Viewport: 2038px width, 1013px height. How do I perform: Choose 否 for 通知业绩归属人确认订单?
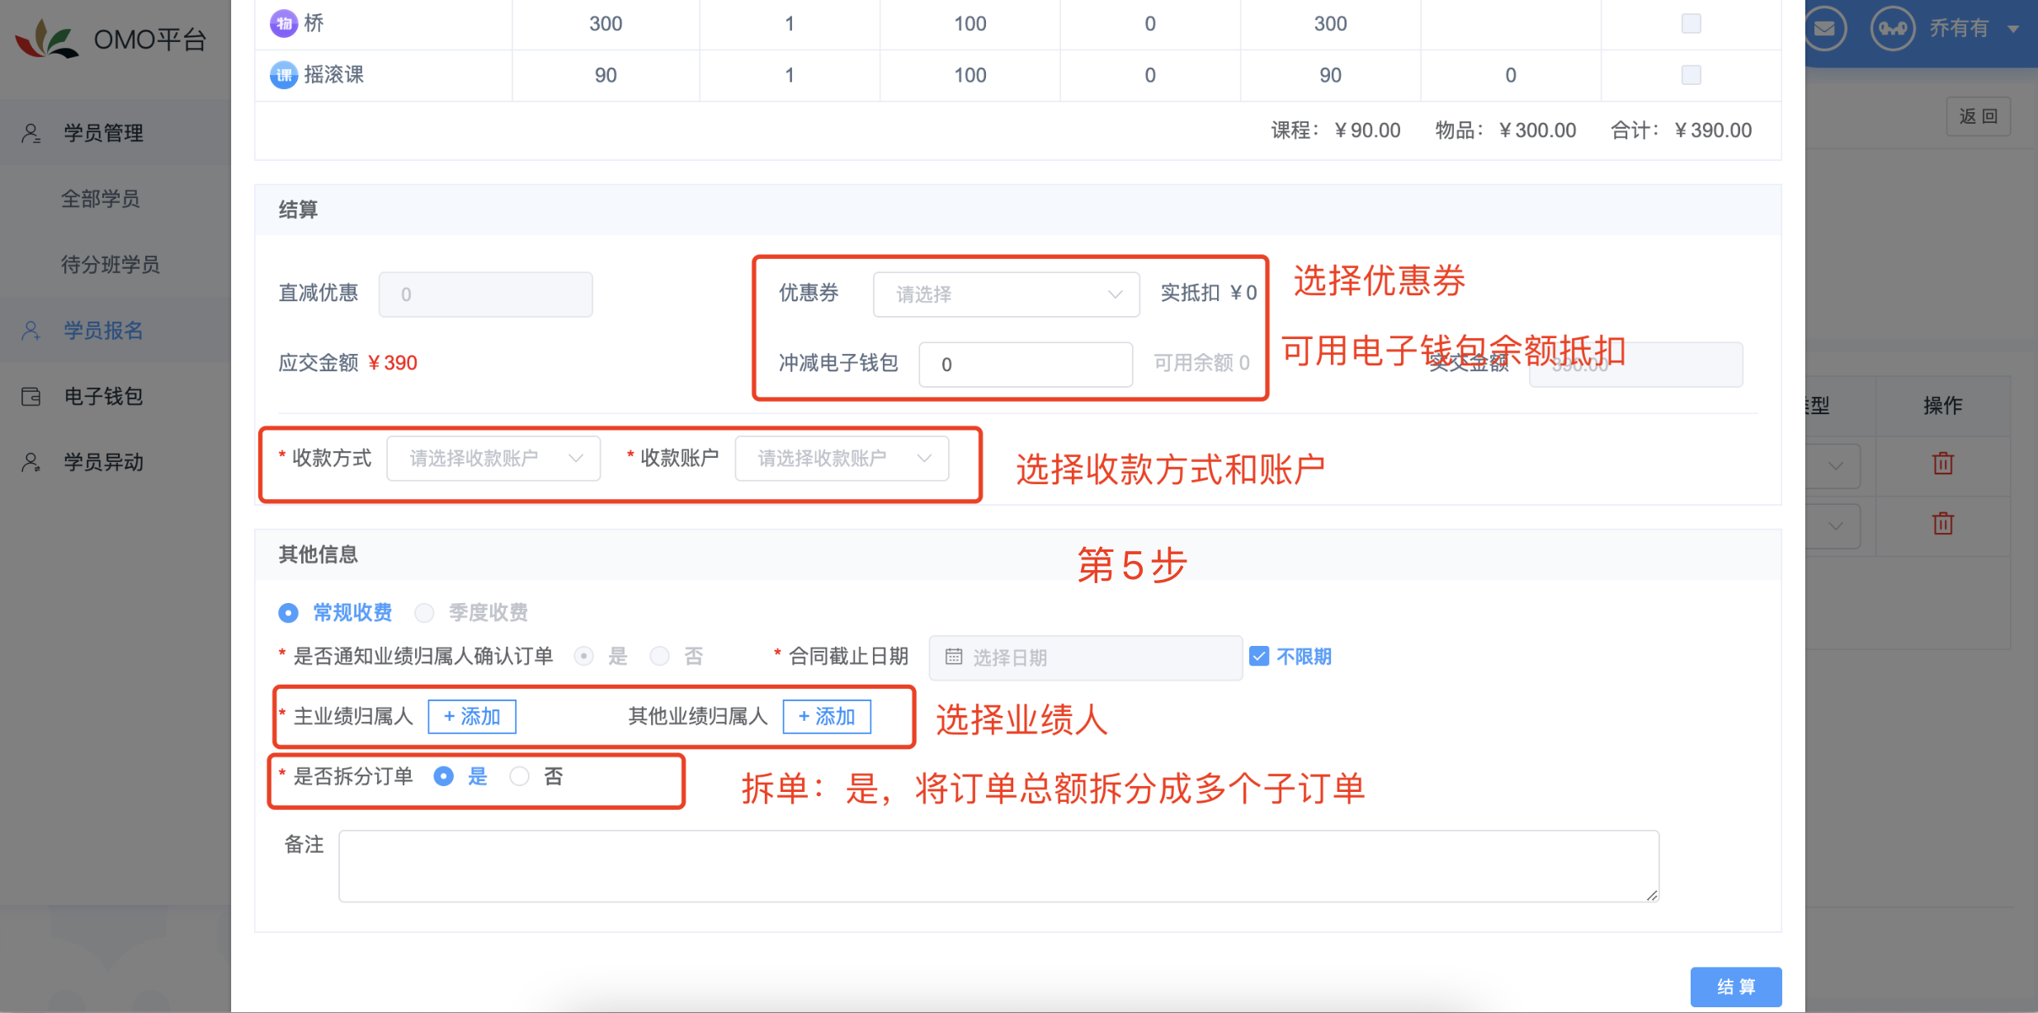pyautogui.click(x=659, y=657)
